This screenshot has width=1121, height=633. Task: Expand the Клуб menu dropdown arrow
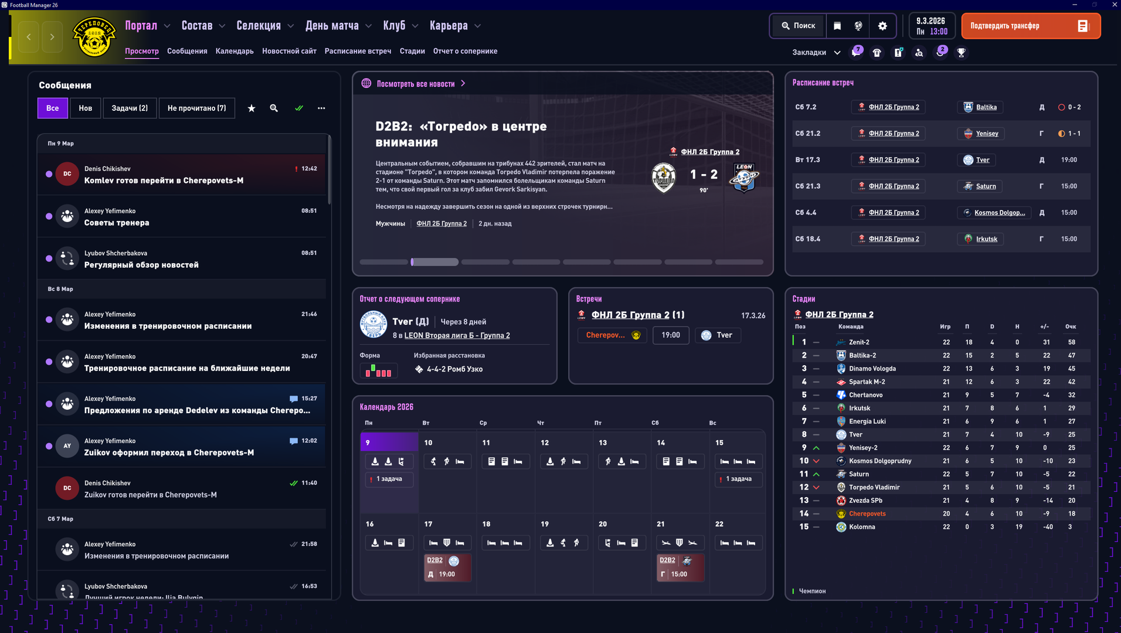click(x=415, y=26)
